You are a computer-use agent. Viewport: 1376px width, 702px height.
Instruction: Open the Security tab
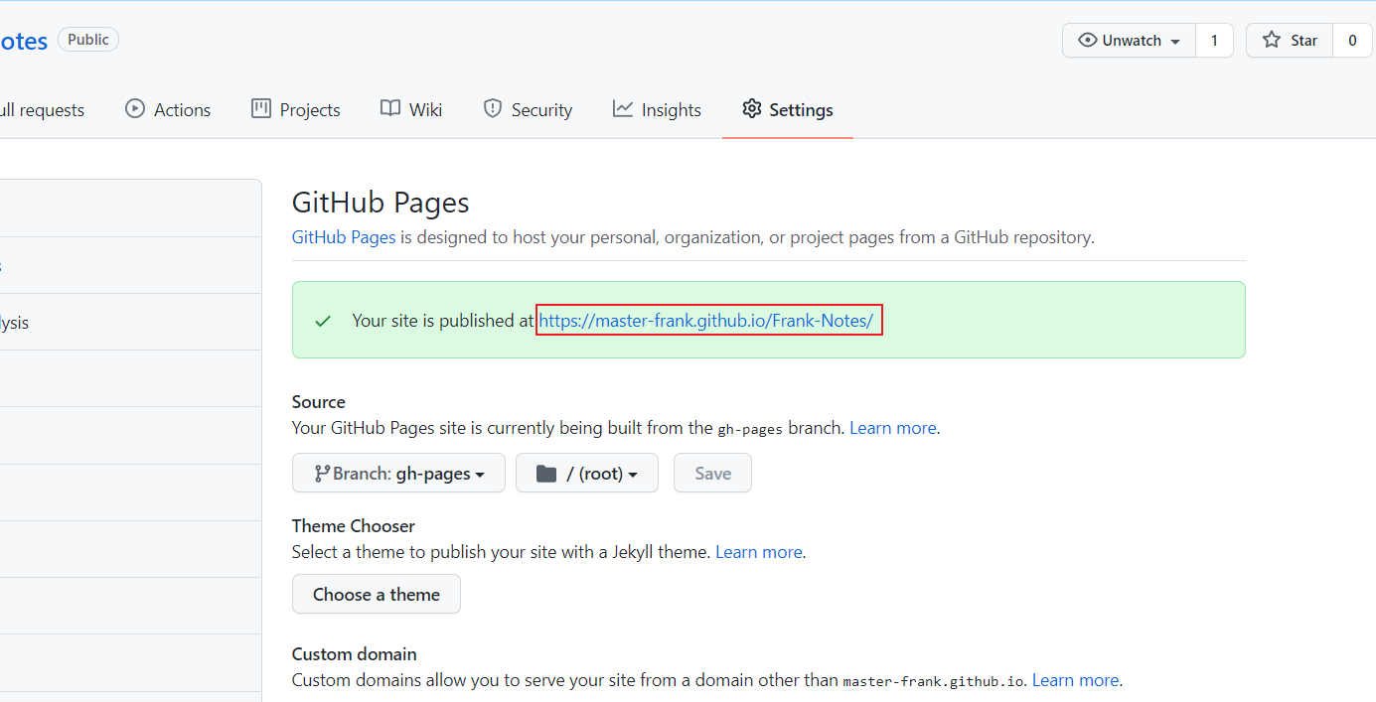pyautogui.click(x=528, y=110)
